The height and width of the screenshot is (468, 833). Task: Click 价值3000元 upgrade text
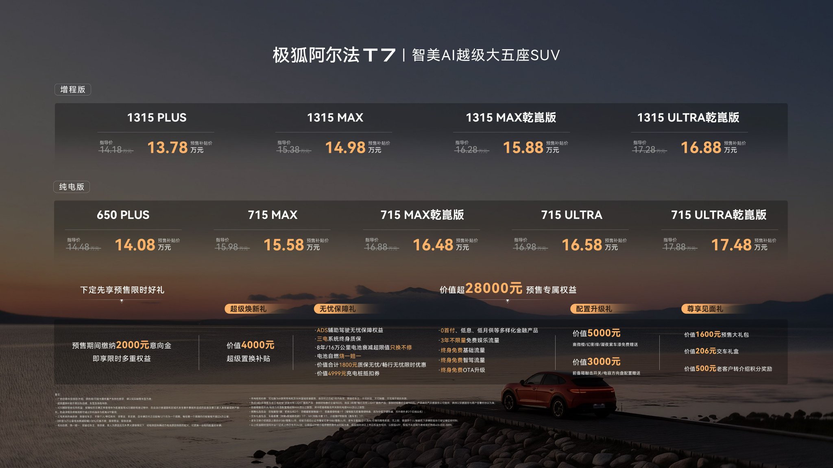[596, 362]
